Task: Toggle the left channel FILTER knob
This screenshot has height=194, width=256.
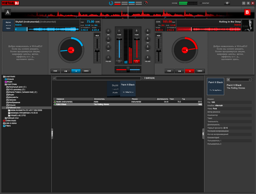Action: pyautogui.click(x=108, y=57)
